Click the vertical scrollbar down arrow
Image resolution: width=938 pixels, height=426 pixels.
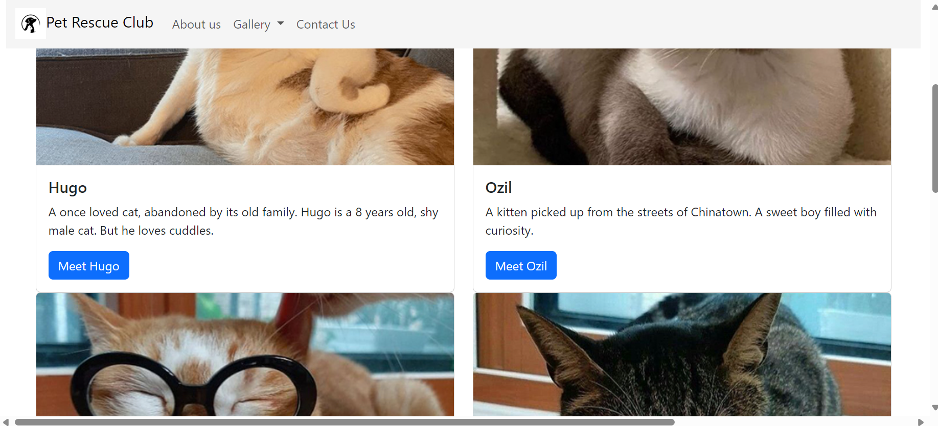(934, 408)
